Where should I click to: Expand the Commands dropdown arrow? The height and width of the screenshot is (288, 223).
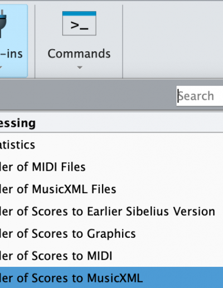coord(80,68)
